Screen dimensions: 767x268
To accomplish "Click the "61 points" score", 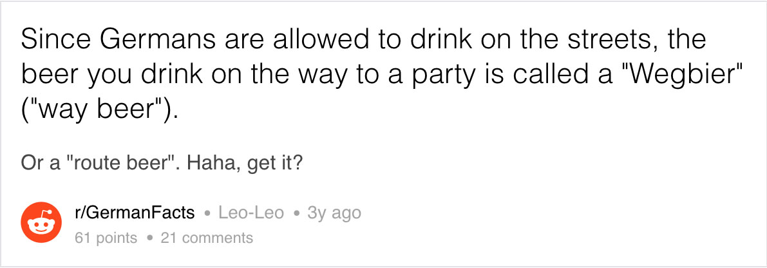I will pos(106,238).
